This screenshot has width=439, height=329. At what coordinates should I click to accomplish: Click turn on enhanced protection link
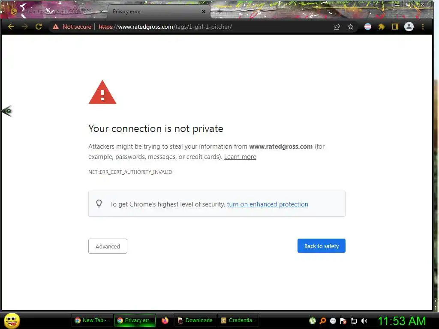click(268, 204)
